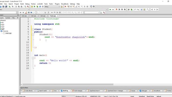Click the Match case Aa icon

click(x=31, y=13)
